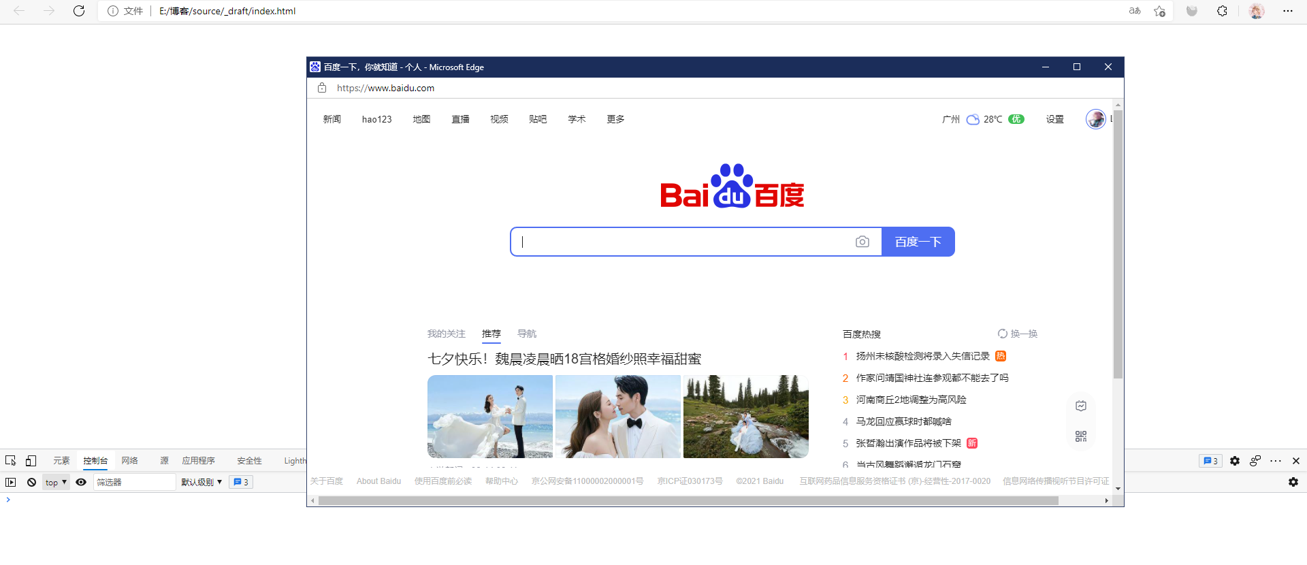Expand the top context dropdown
The image size is (1307, 565).
pos(57,482)
